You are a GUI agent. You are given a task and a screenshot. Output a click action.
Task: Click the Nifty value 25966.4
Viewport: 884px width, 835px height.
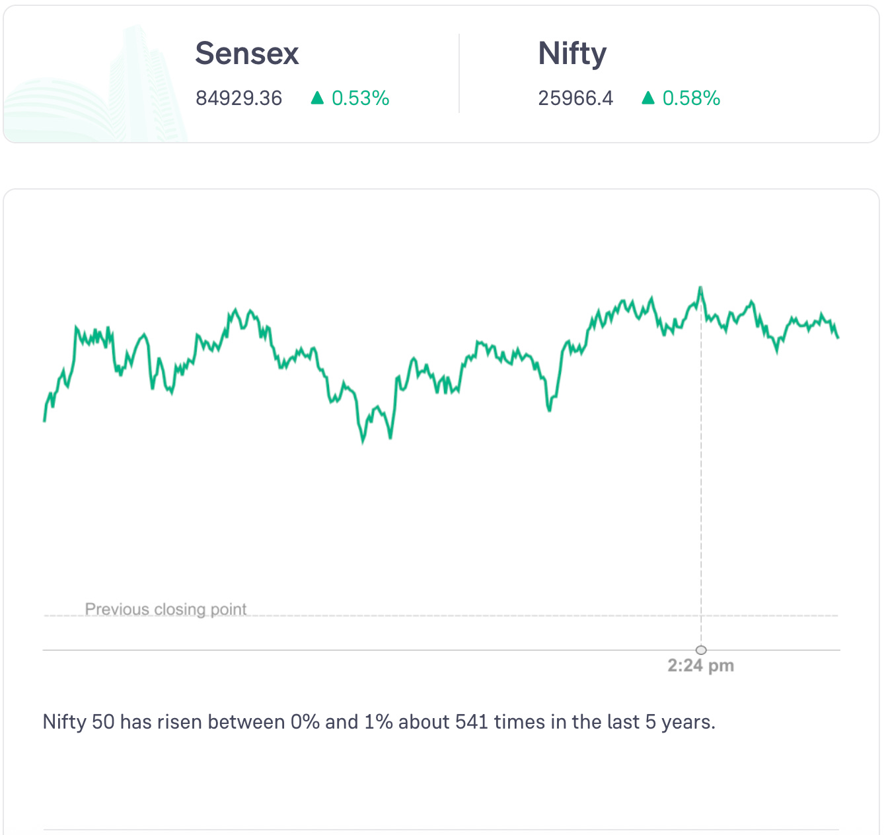pos(575,98)
